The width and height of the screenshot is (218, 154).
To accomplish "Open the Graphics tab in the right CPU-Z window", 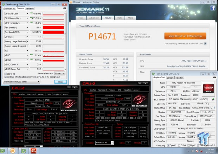I will (128, 90).
